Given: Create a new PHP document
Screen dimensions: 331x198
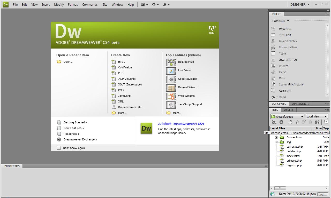Looking at the screenshot, I should pos(121,73).
